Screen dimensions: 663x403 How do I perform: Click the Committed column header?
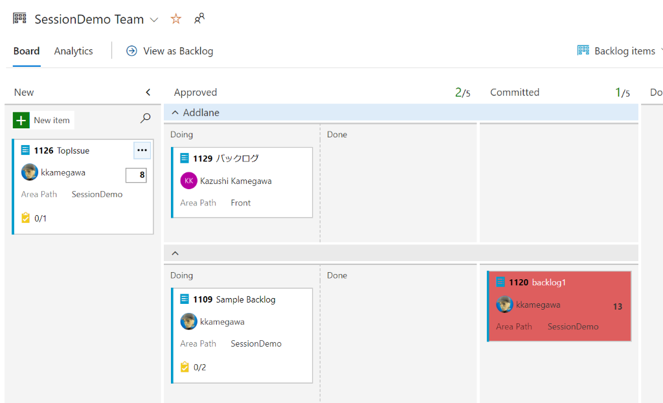pos(515,92)
